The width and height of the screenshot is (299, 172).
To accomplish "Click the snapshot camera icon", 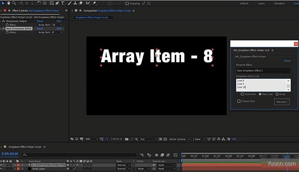I will coord(127,139).
